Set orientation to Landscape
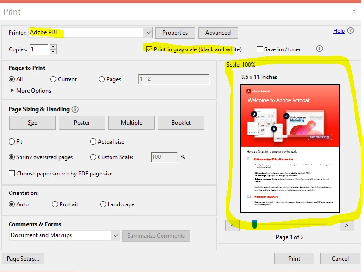Viewport: 364px width, 272px height. point(103,204)
